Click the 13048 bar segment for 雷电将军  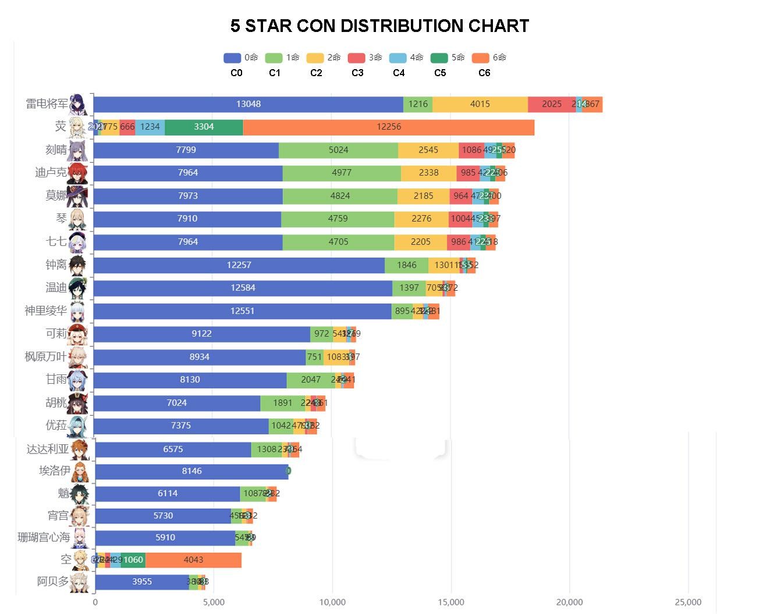click(x=249, y=104)
